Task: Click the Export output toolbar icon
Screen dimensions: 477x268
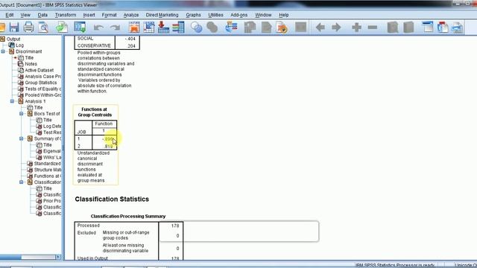Action: pos(62,28)
